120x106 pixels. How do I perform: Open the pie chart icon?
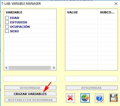coord(85,98)
